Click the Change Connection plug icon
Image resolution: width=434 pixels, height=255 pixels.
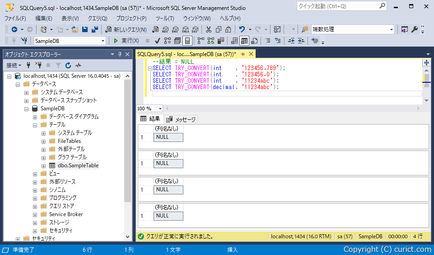tap(24, 41)
